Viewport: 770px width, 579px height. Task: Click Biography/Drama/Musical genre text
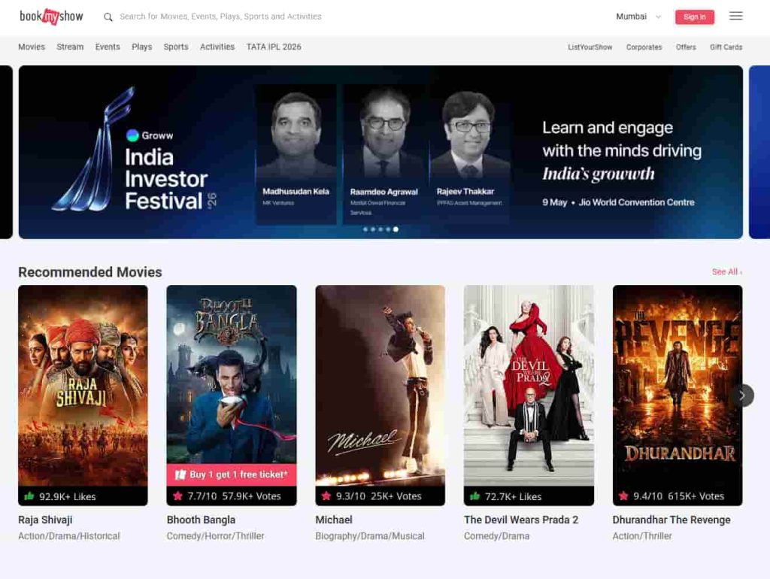coord(370,536)
